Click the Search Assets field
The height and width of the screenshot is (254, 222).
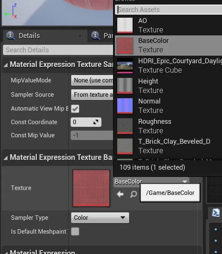[x=169, y=10]
